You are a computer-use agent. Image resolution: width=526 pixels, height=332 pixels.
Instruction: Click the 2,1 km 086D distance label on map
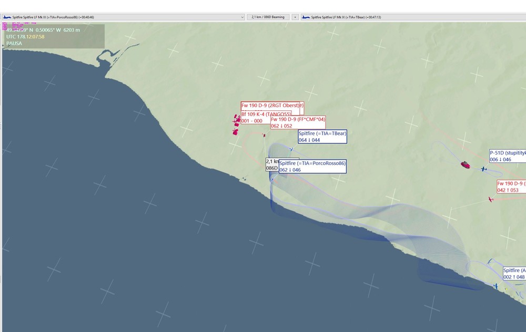[x=272, y=164]
